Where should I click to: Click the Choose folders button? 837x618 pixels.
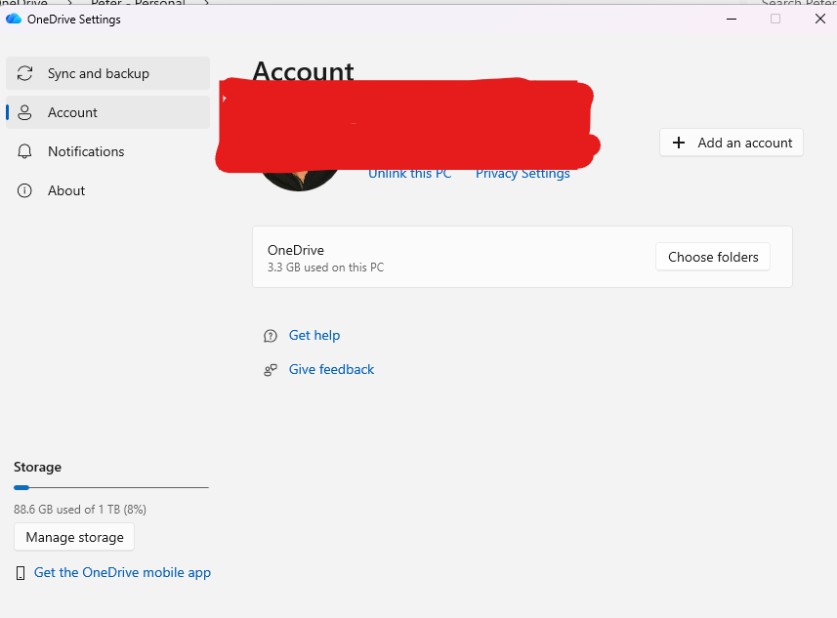pyautogui.click(x=713, y=257)
